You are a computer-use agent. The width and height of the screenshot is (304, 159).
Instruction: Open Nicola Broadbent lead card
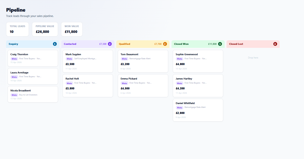click(x=33, y=94)
